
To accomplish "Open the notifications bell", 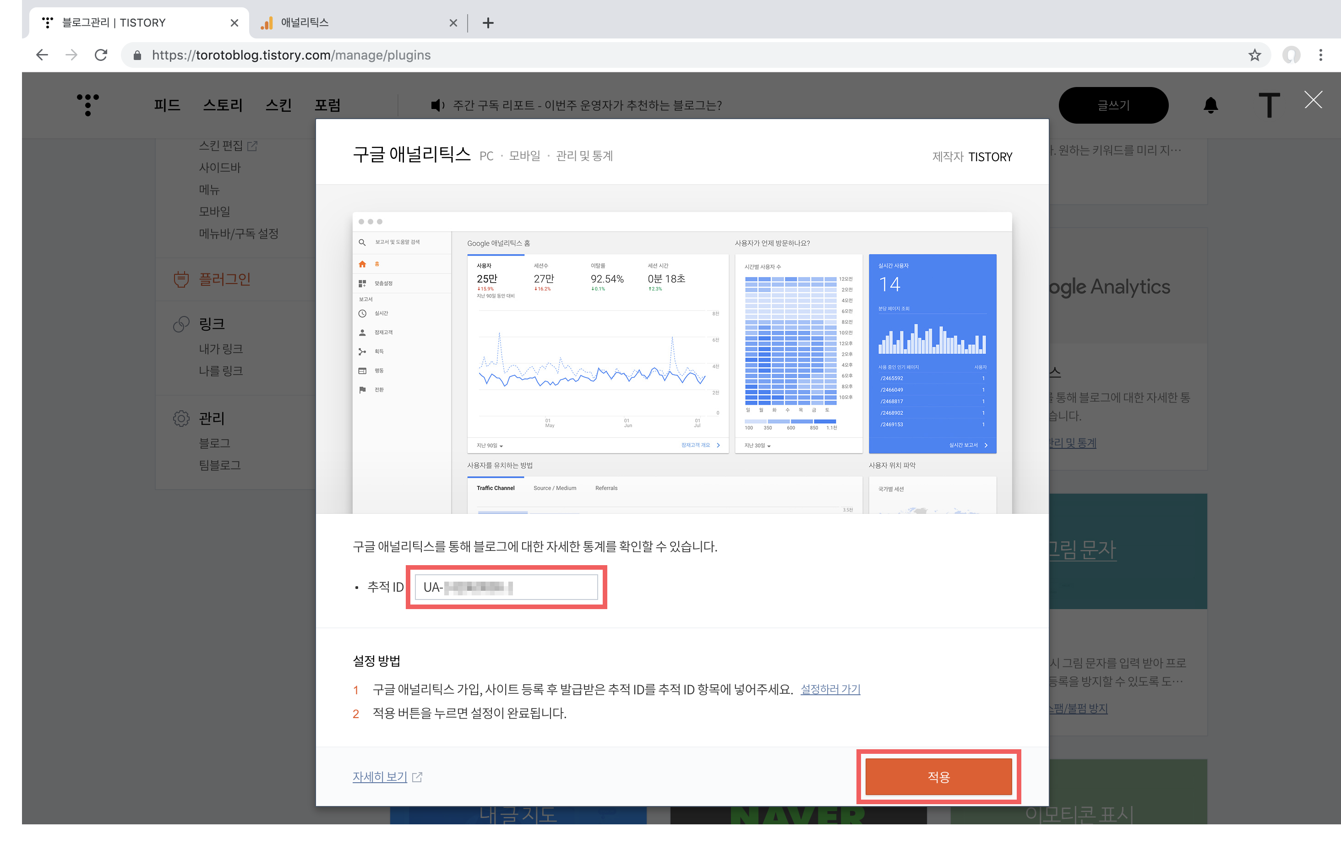I will coord(1210,105).
